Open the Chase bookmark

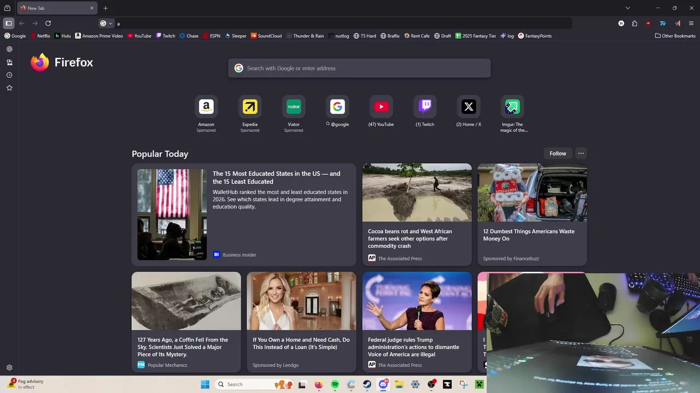189,36
